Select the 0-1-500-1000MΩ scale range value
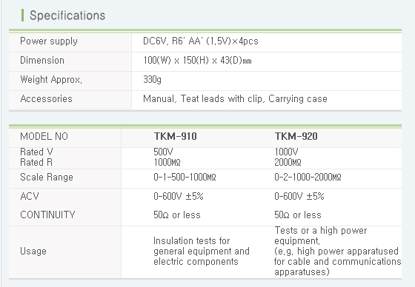This screenshot has height=287, width=415. (185, 177)
